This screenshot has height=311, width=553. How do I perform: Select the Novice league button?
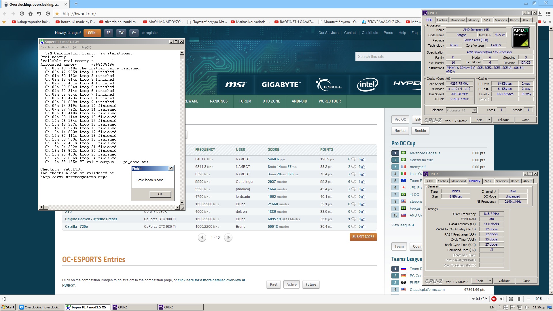(x=400, y=131)
